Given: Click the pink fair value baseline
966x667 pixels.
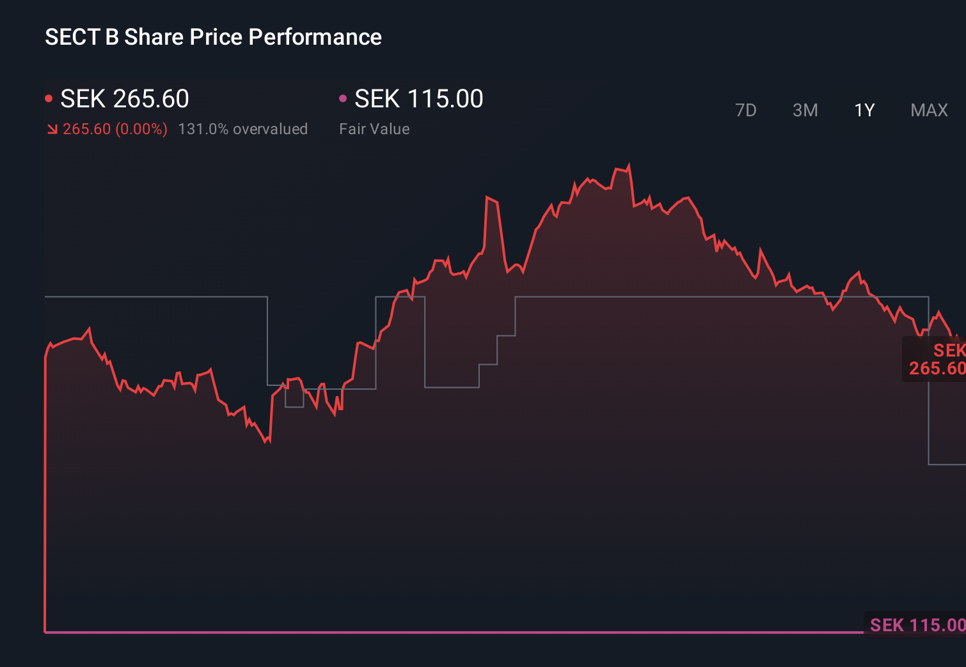Looking at the screenshot, I should [448, 632].
